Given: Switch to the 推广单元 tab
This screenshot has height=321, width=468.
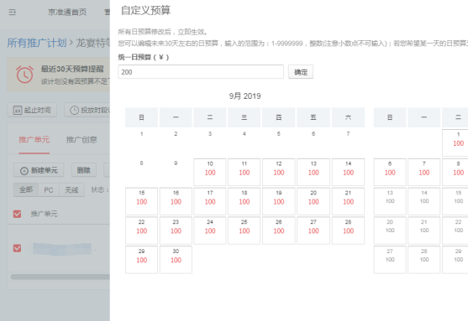Looking at the screenshot, I should pyautogui.click(x=34, y=140).
